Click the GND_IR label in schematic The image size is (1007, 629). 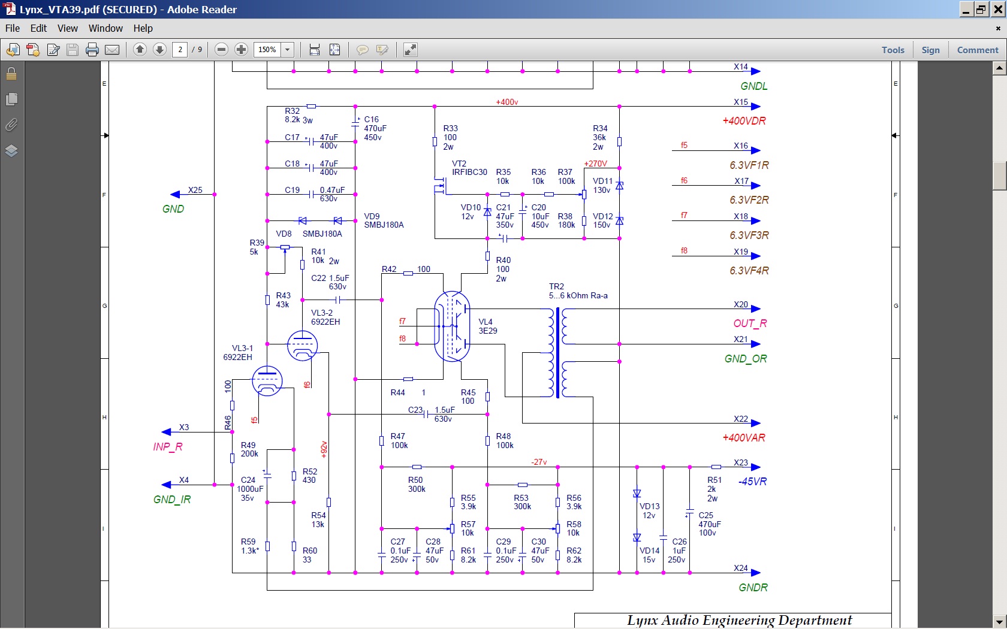click(172, 500)
